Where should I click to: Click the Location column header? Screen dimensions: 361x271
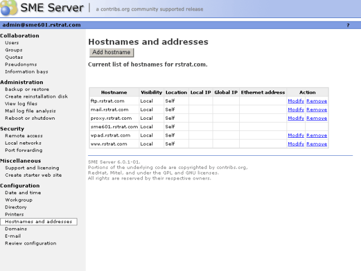click(x=177, y=92)
